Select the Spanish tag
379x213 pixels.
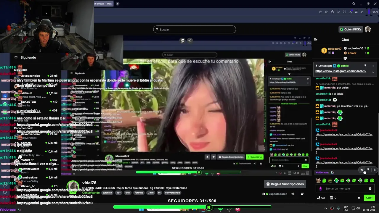click(107, 193)
